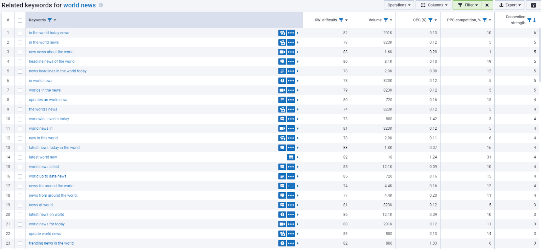Open the 'headline news of the world' link

pyautogui.click(x=52, y=61)
